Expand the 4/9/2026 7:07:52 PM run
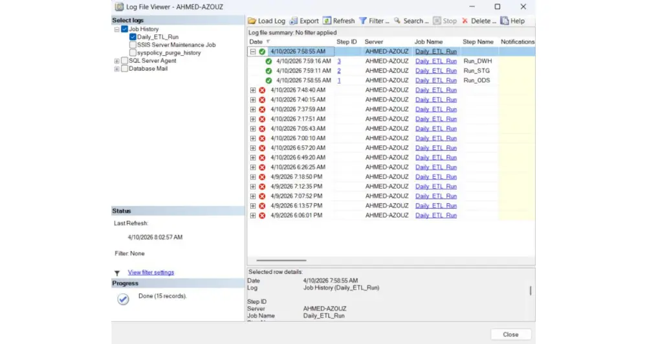647x344 pixels. 253,196
